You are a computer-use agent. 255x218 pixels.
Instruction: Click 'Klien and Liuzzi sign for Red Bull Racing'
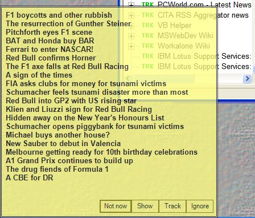point(79,109)
